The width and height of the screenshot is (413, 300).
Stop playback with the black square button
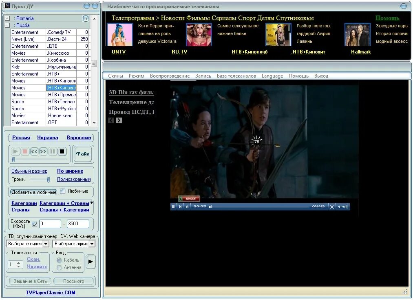pos(62,151)
